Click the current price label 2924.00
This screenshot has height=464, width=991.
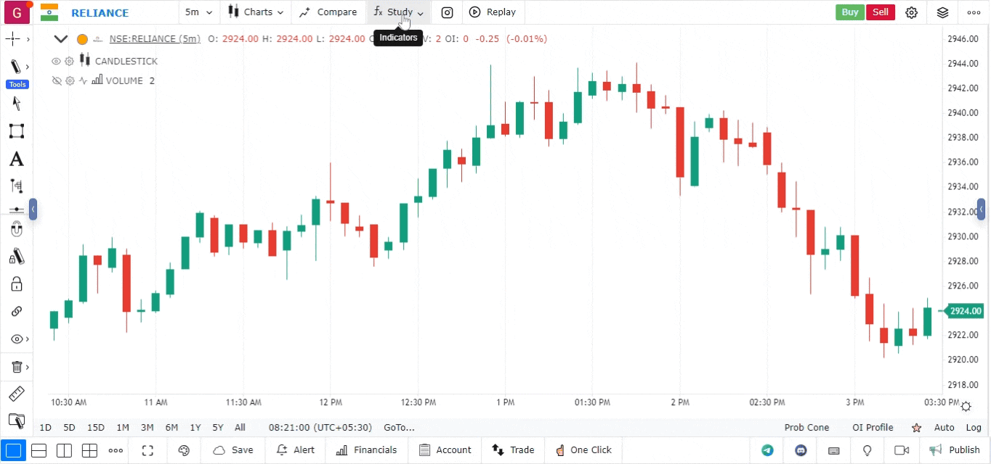click(965, 311)
